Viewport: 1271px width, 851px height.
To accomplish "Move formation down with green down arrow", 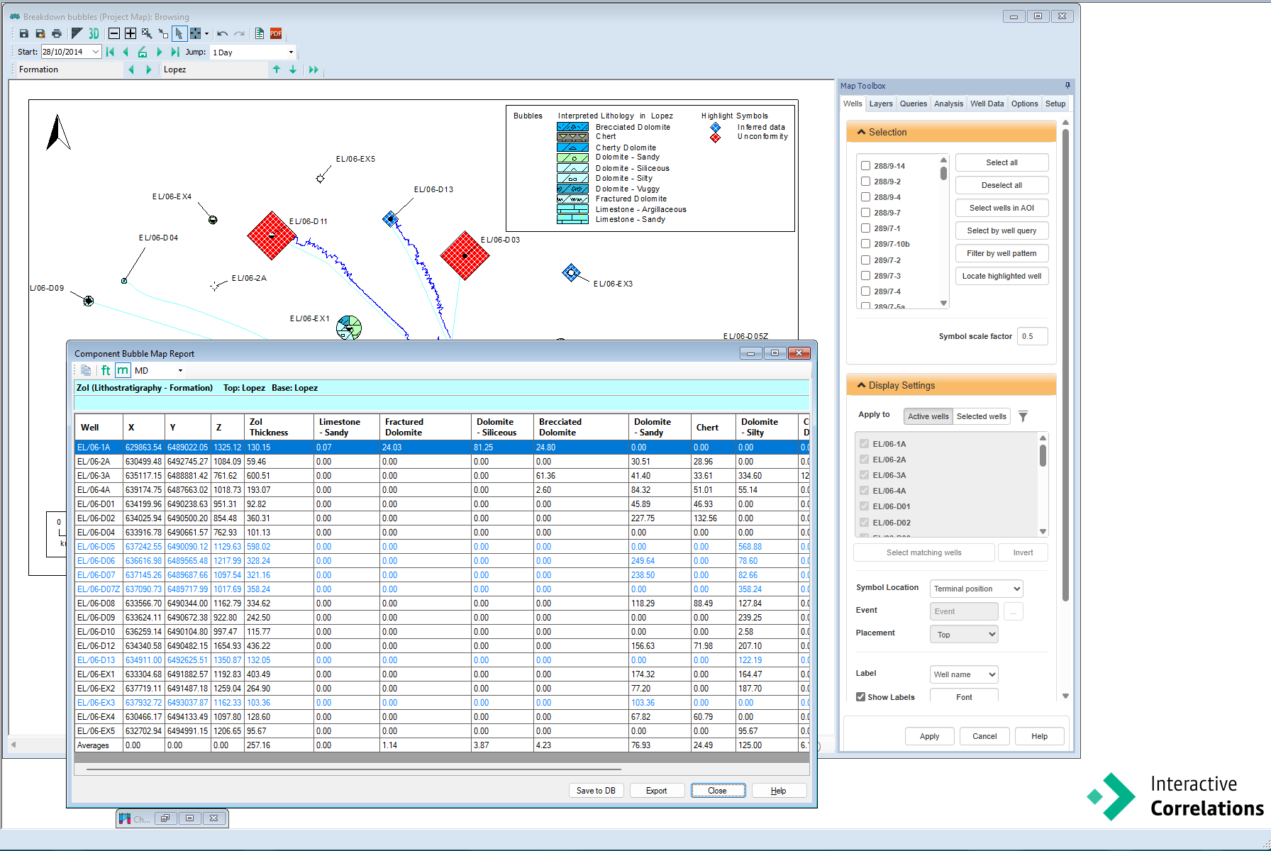I will click(x=293, y=69).
